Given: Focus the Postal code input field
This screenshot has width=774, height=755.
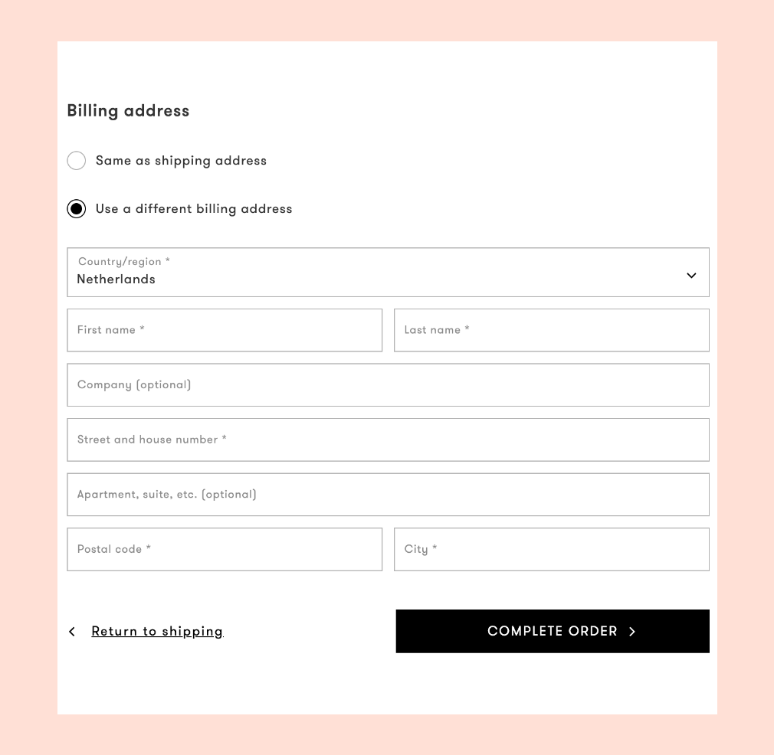Looking at the screenshot, I should [x=225, y=549].
